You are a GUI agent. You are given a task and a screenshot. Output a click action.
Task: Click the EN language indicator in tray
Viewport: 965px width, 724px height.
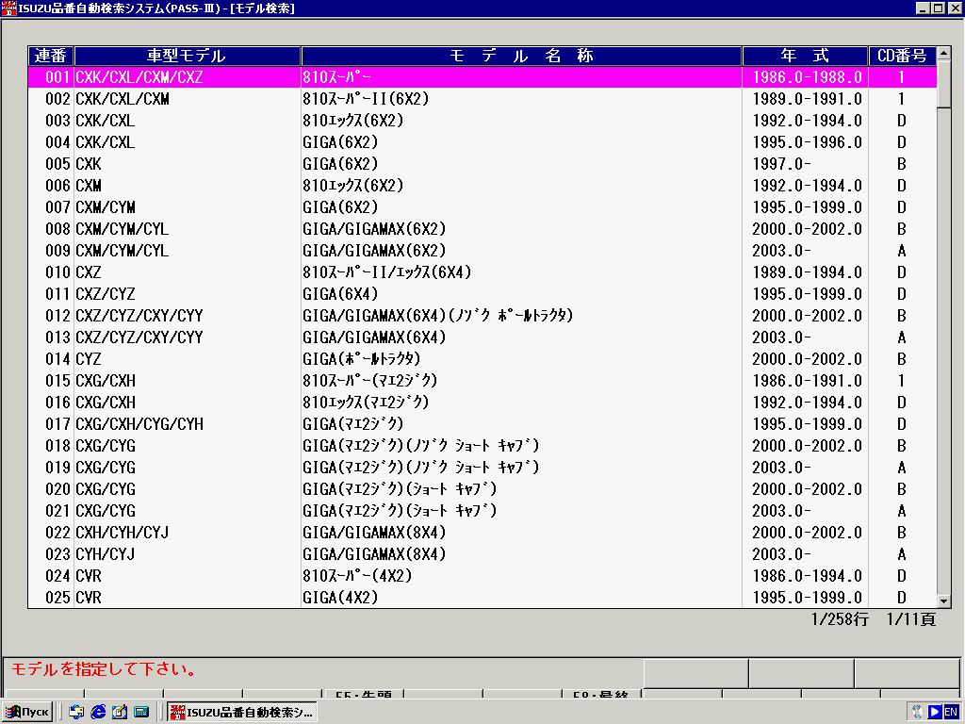[x=950, y=712]
